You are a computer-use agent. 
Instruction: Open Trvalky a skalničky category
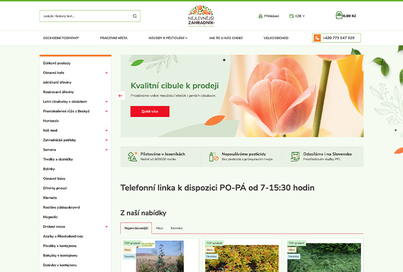pos(58,159)
